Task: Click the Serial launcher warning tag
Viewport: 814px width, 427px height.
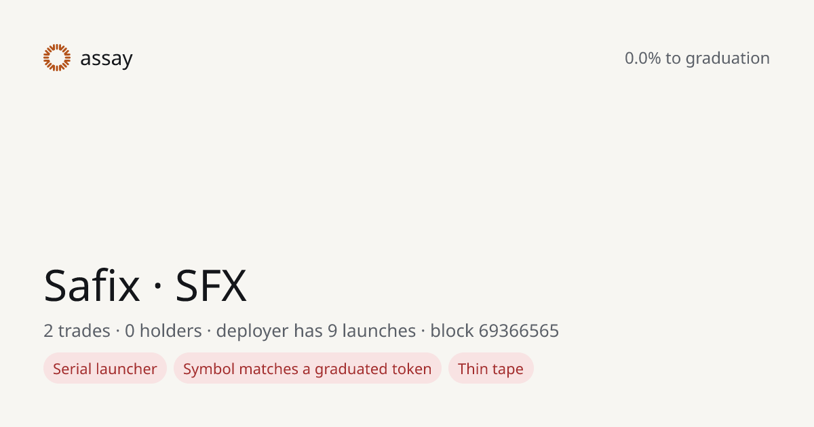Action: [105, 369]
